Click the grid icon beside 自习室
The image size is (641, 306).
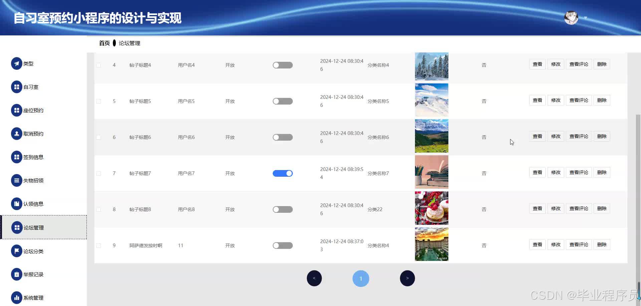[17, 87]
